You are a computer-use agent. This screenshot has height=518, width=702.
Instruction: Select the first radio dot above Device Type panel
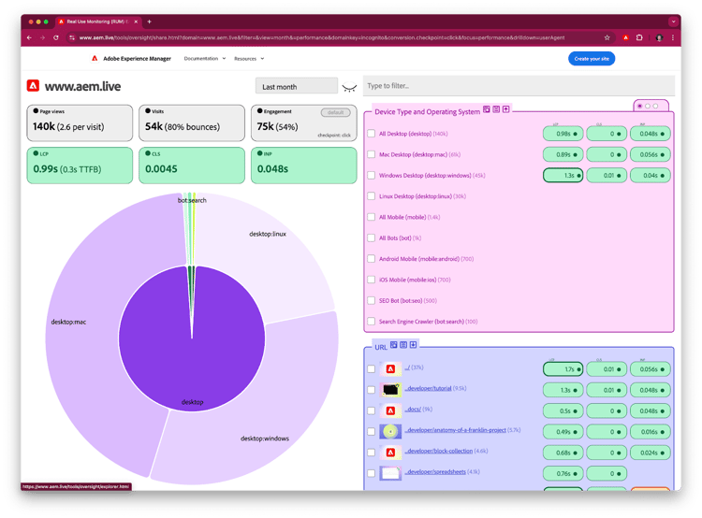[640, 106]
